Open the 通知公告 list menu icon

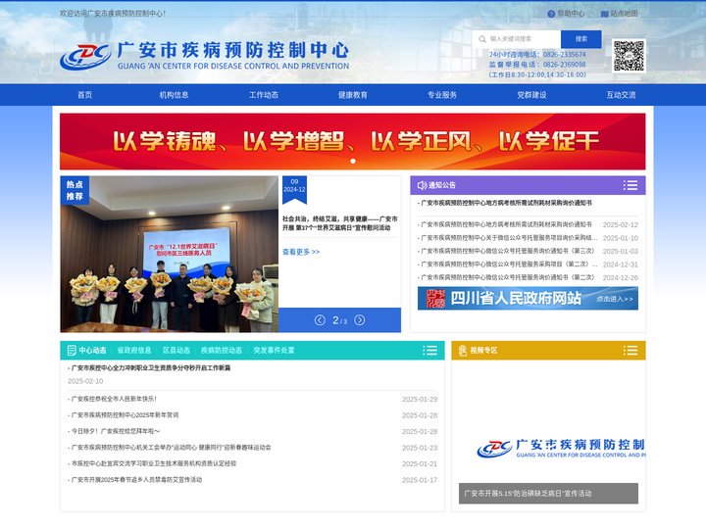coord(630,185)
